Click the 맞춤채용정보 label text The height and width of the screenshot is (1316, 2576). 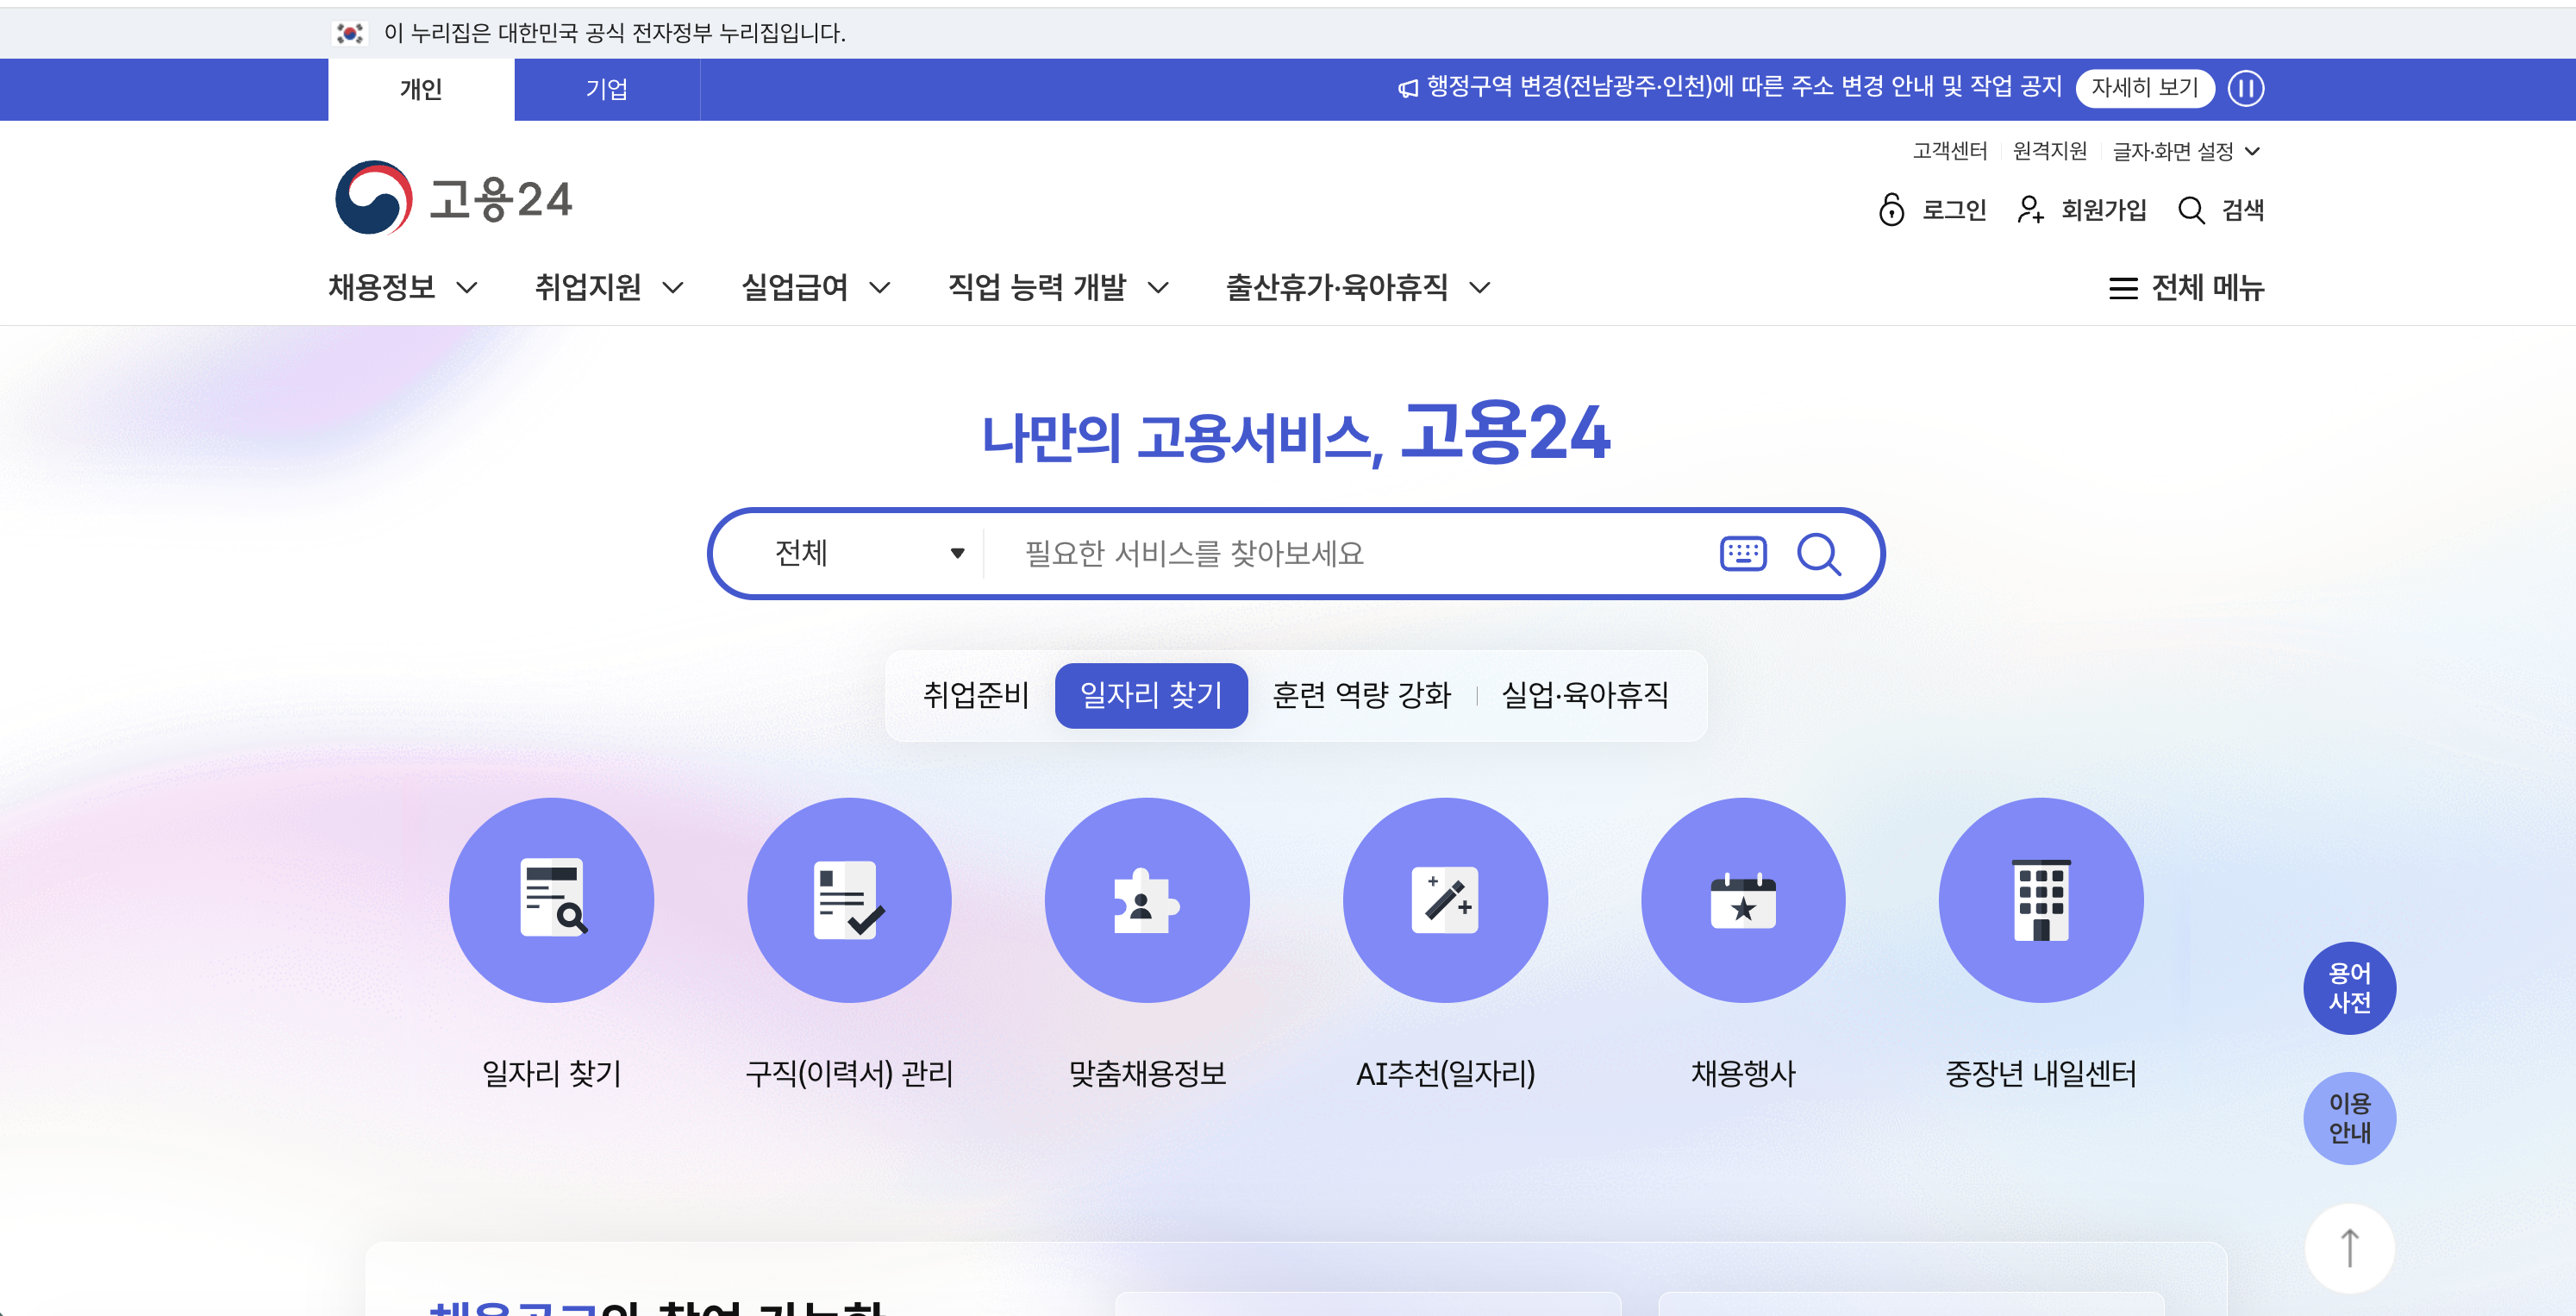click(x=1147, y=1073)
